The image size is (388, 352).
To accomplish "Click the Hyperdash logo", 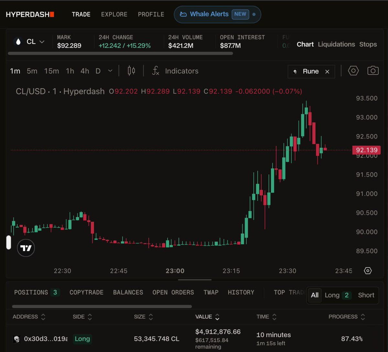I will tap(30, 15).
